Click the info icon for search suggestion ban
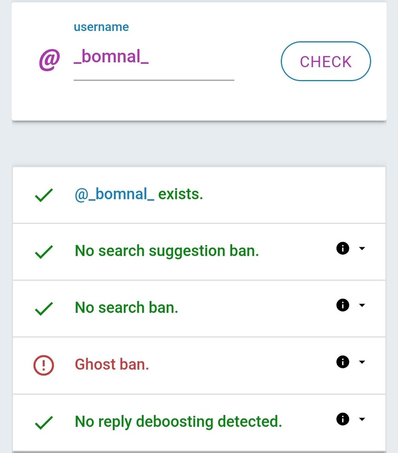Viewport: 398px width, 453px height. tap(343, 248)
